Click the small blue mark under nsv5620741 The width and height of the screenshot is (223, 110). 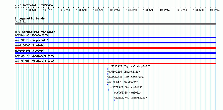click(x=114, y=100)
